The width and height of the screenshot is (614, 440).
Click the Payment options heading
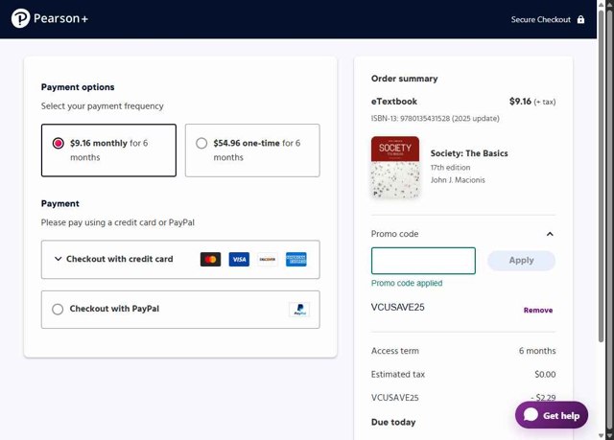[x=78, y=87]
